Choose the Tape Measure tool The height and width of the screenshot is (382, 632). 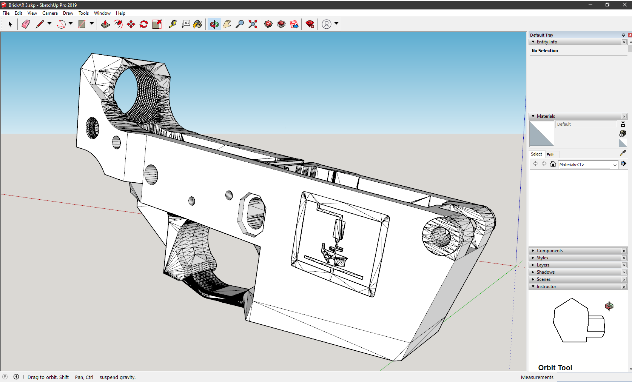point(173,24)
